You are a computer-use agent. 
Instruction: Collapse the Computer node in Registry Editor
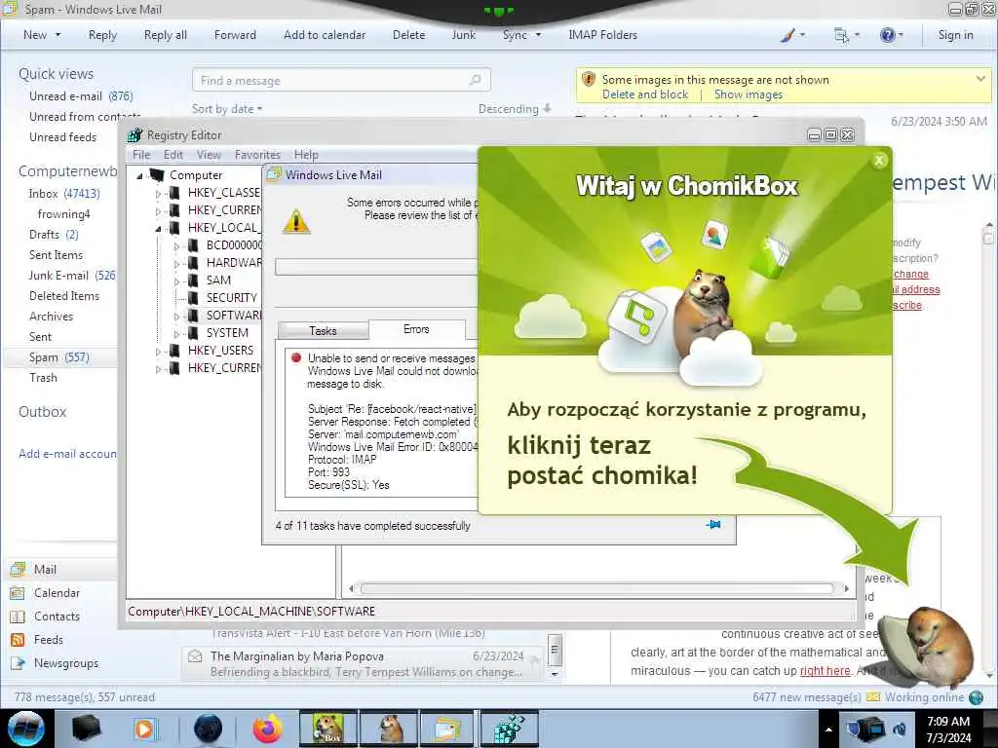[x=139, y=175]
